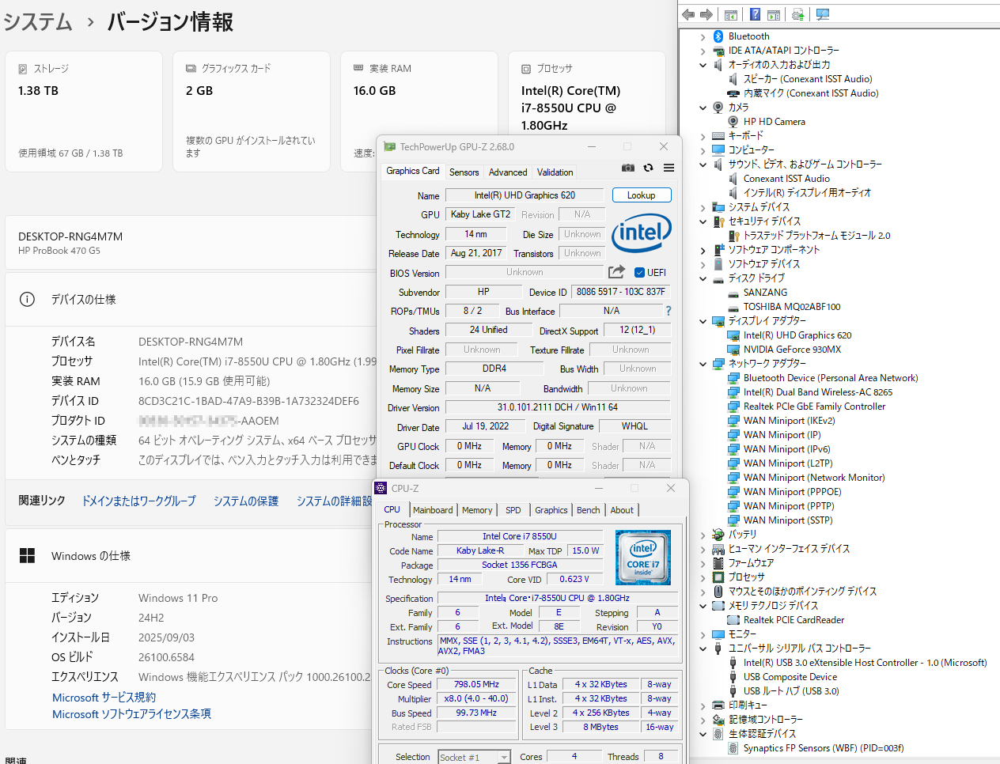Click the Device Manager help icon
1000x764 pixels.
point(755,14)
